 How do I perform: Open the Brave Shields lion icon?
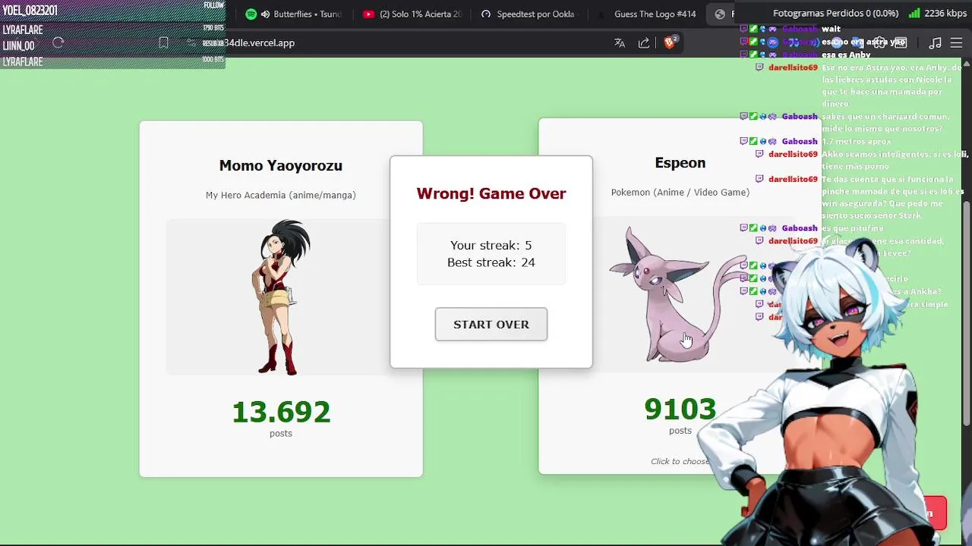pos(670,42)
